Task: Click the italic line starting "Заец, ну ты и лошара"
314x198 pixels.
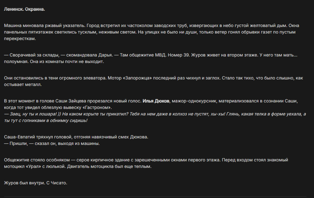Action: tap(155, 117)
